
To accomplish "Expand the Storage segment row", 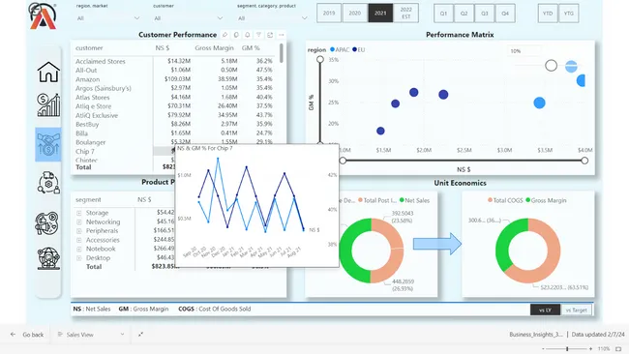I will (x=79, y=213).
